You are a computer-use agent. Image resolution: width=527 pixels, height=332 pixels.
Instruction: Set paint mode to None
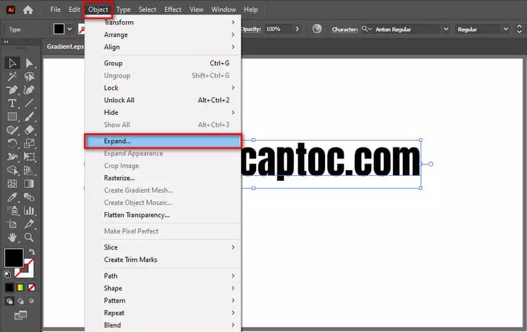pos(32,287)
